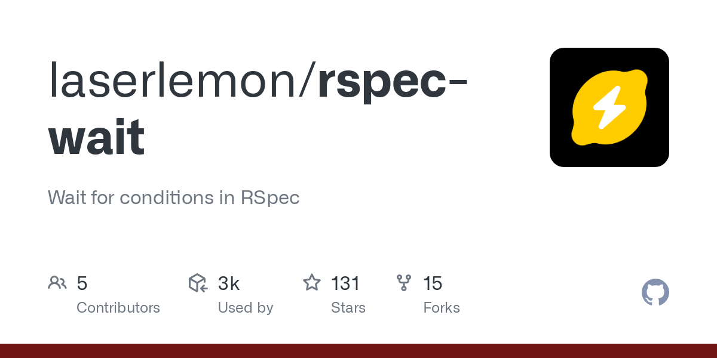The height and width of the screenshot is (358, 717).
Task: Select the description Wait for conditions in RSpec
Action: [x=173, y=197]
